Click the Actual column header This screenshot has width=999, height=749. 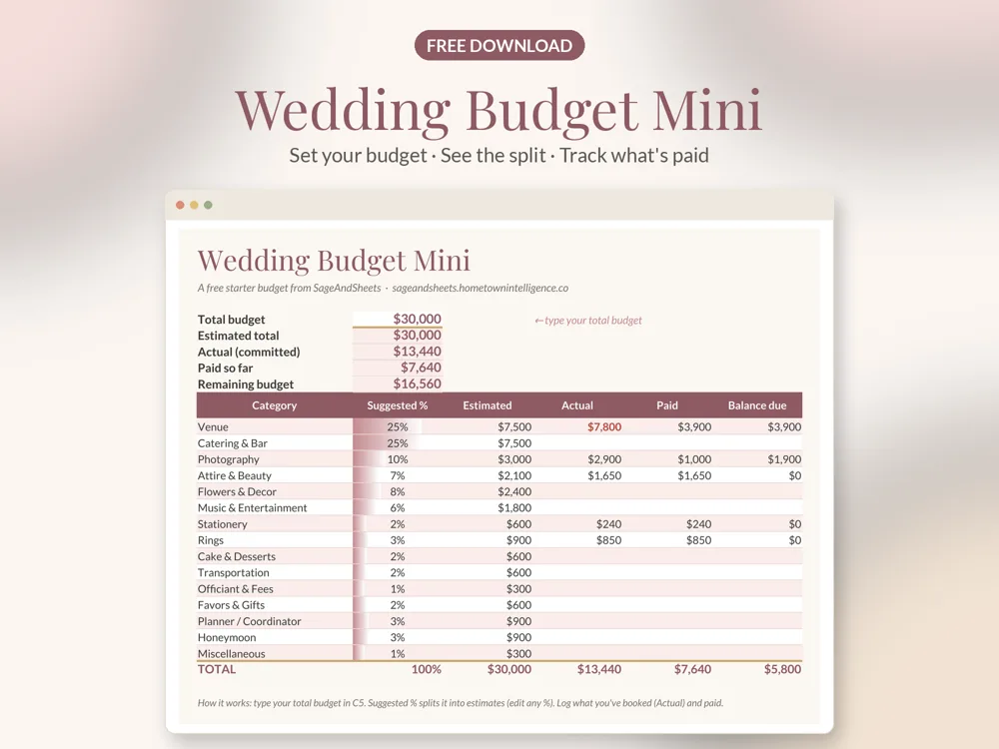(x=577, y=405)
